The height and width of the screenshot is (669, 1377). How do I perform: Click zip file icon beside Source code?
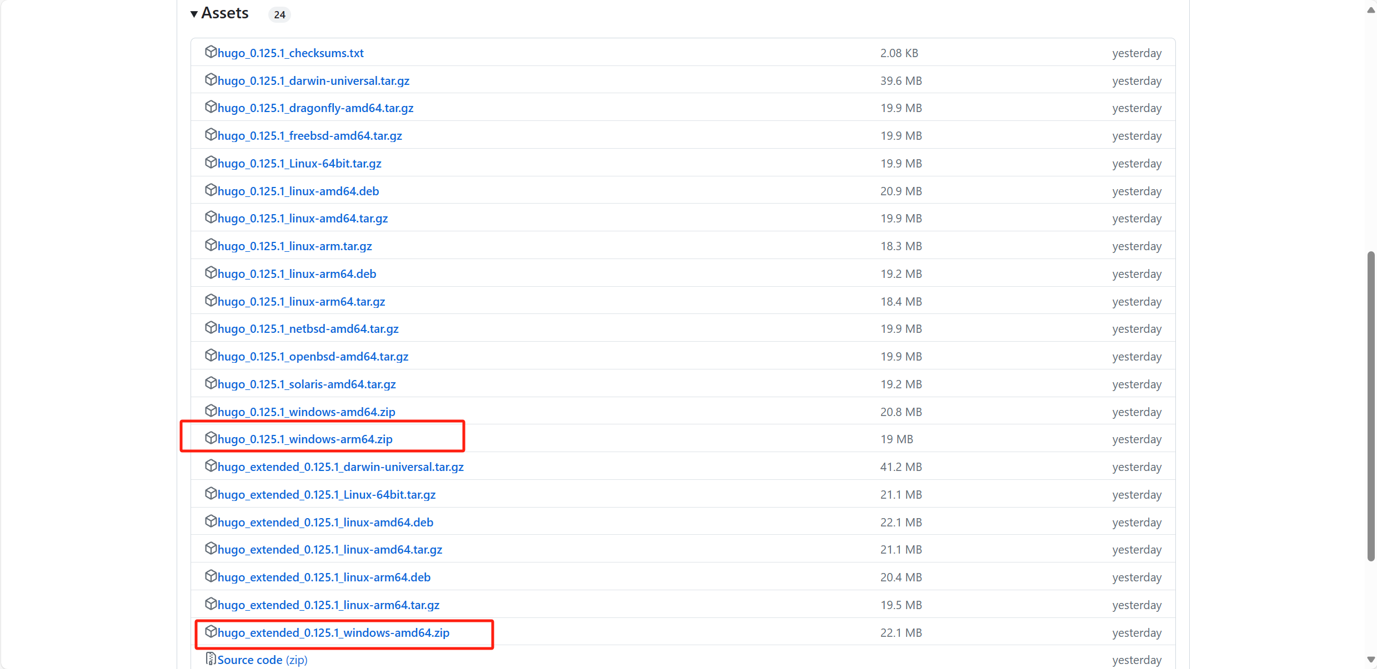click(x=211, y=659)
